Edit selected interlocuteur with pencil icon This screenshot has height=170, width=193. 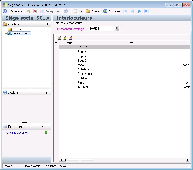[65, 38]
